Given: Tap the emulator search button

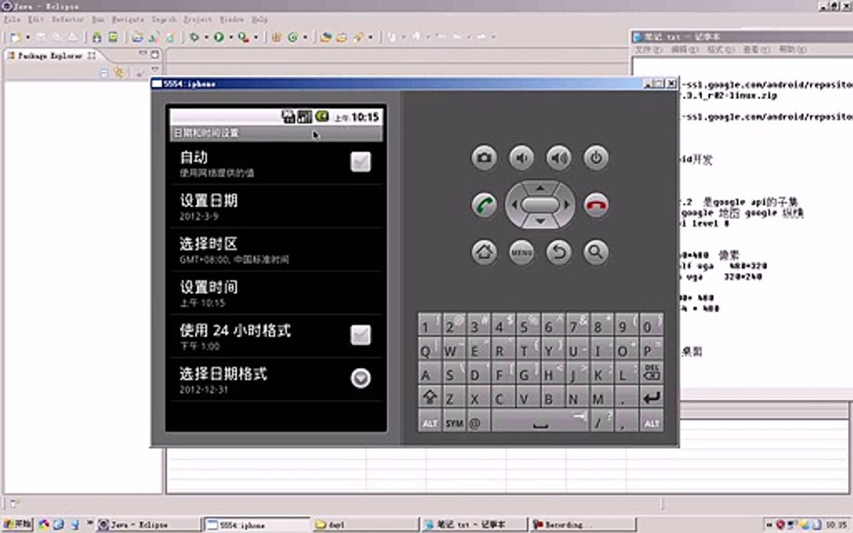Looking at the screenshot, I should (596, 252).
